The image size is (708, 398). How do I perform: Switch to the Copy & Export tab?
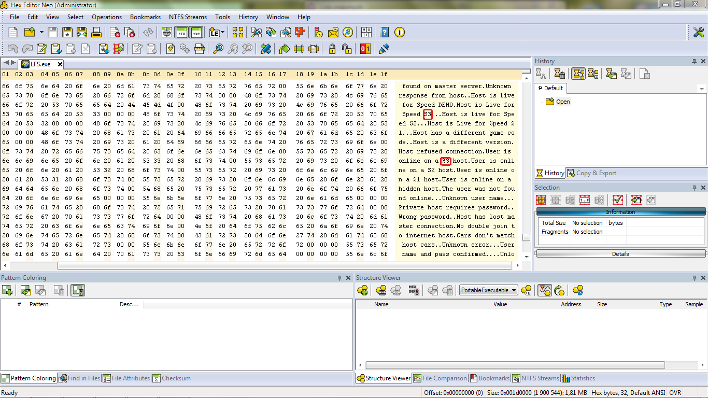tap(591, 173)
